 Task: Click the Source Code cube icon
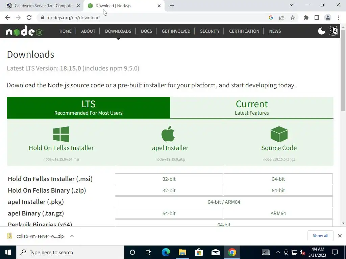[x=279, y=134]
